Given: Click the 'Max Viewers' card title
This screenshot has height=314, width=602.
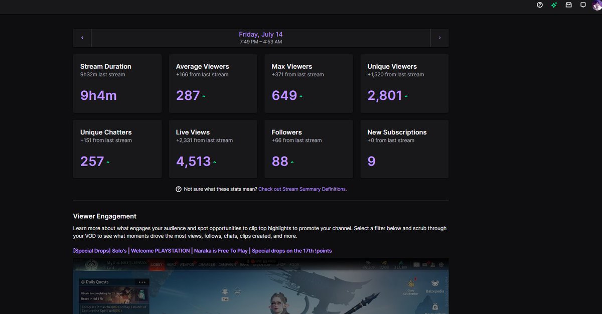Looking at the screenshot, I should 292,66.
